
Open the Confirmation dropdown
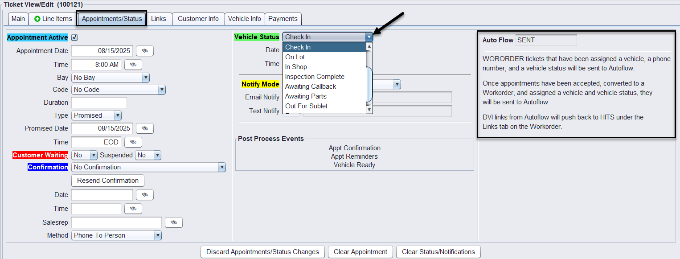pyautogui.click(x=148, y=167)
